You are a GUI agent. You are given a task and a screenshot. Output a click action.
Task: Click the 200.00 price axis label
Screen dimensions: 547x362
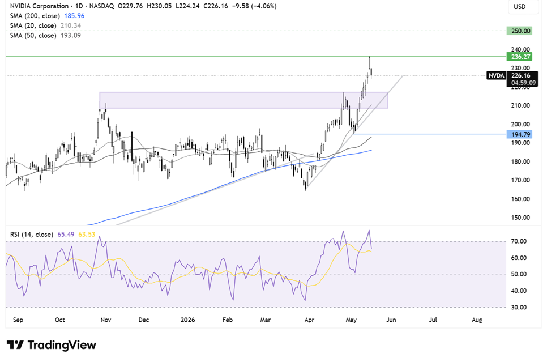(520, 124)
